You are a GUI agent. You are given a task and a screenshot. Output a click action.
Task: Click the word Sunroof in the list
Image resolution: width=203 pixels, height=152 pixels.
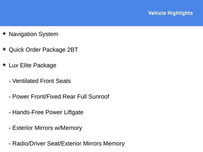pyautogui.click(x=99, y=97)
